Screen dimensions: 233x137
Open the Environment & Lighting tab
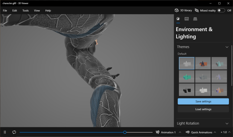pos(178,19)
